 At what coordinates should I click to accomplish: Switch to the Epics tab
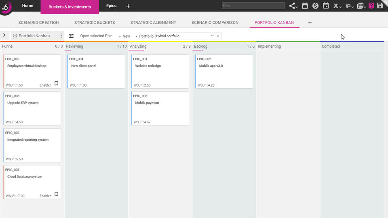click(x=112, y=6)
